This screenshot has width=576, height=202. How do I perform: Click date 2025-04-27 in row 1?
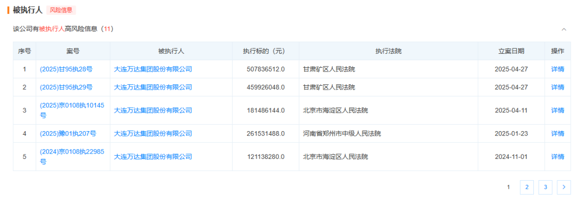(511, 69)
